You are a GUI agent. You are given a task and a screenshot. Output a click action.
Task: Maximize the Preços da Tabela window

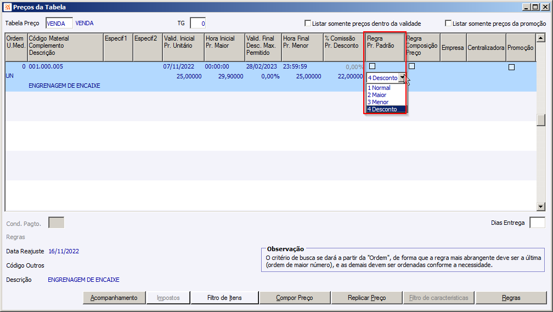pos(535,7)
